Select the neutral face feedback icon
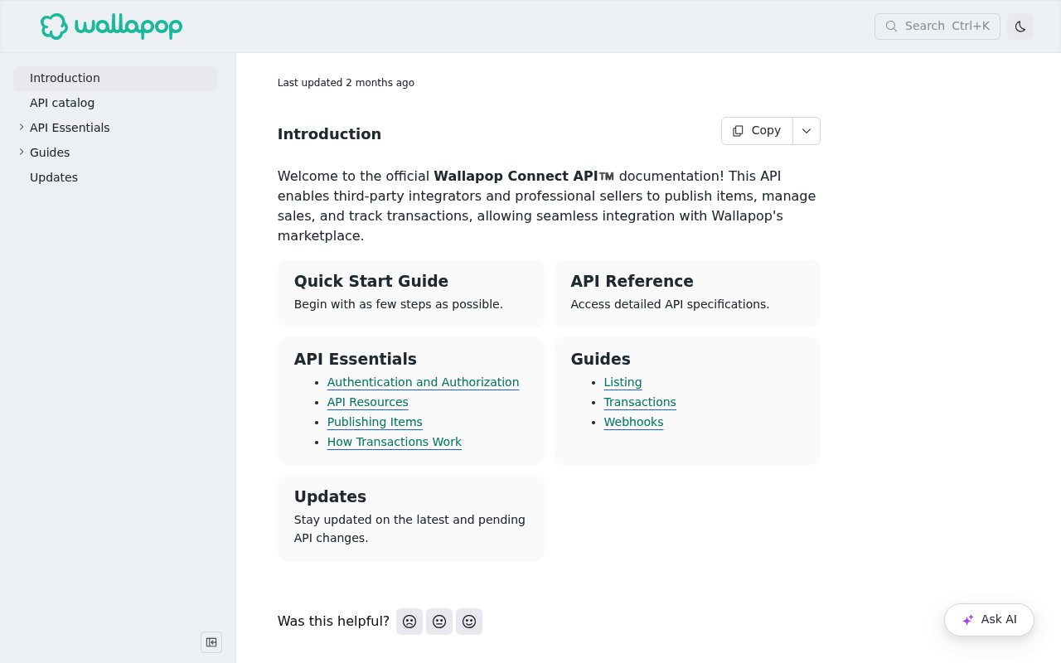This screenshot has height=663, width=1061. click(439, 622)
